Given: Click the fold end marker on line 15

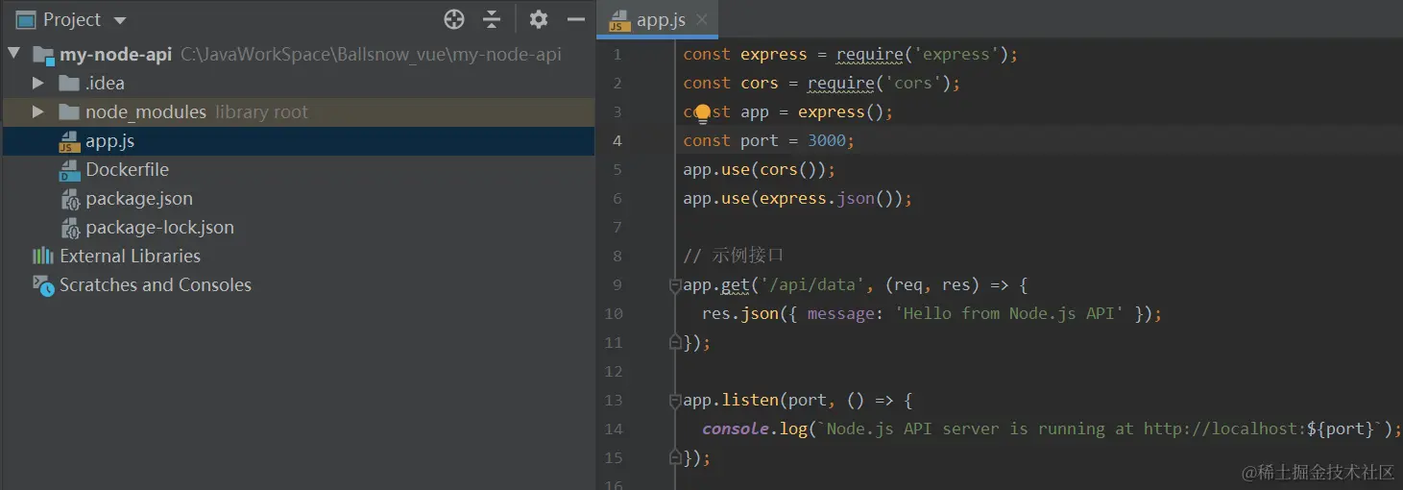Looking at the screenshot, I should (x=675, y=457).
